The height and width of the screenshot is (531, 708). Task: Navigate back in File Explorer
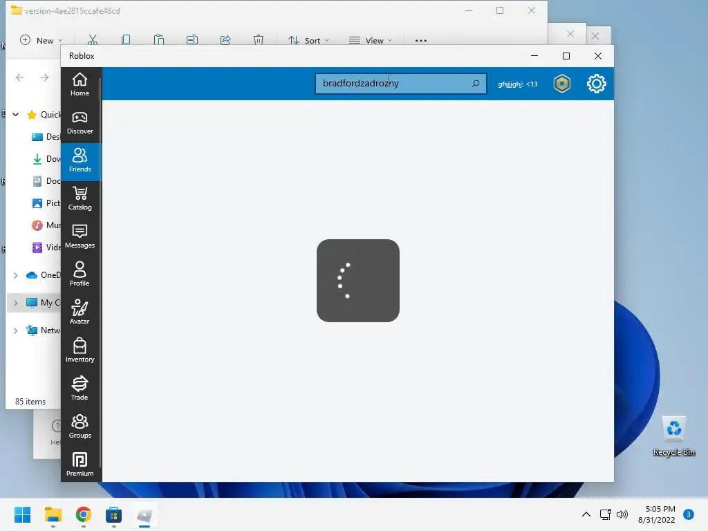[20, 77]
